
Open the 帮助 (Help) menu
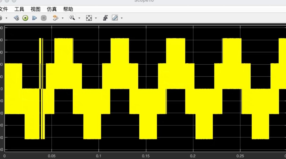68,9
